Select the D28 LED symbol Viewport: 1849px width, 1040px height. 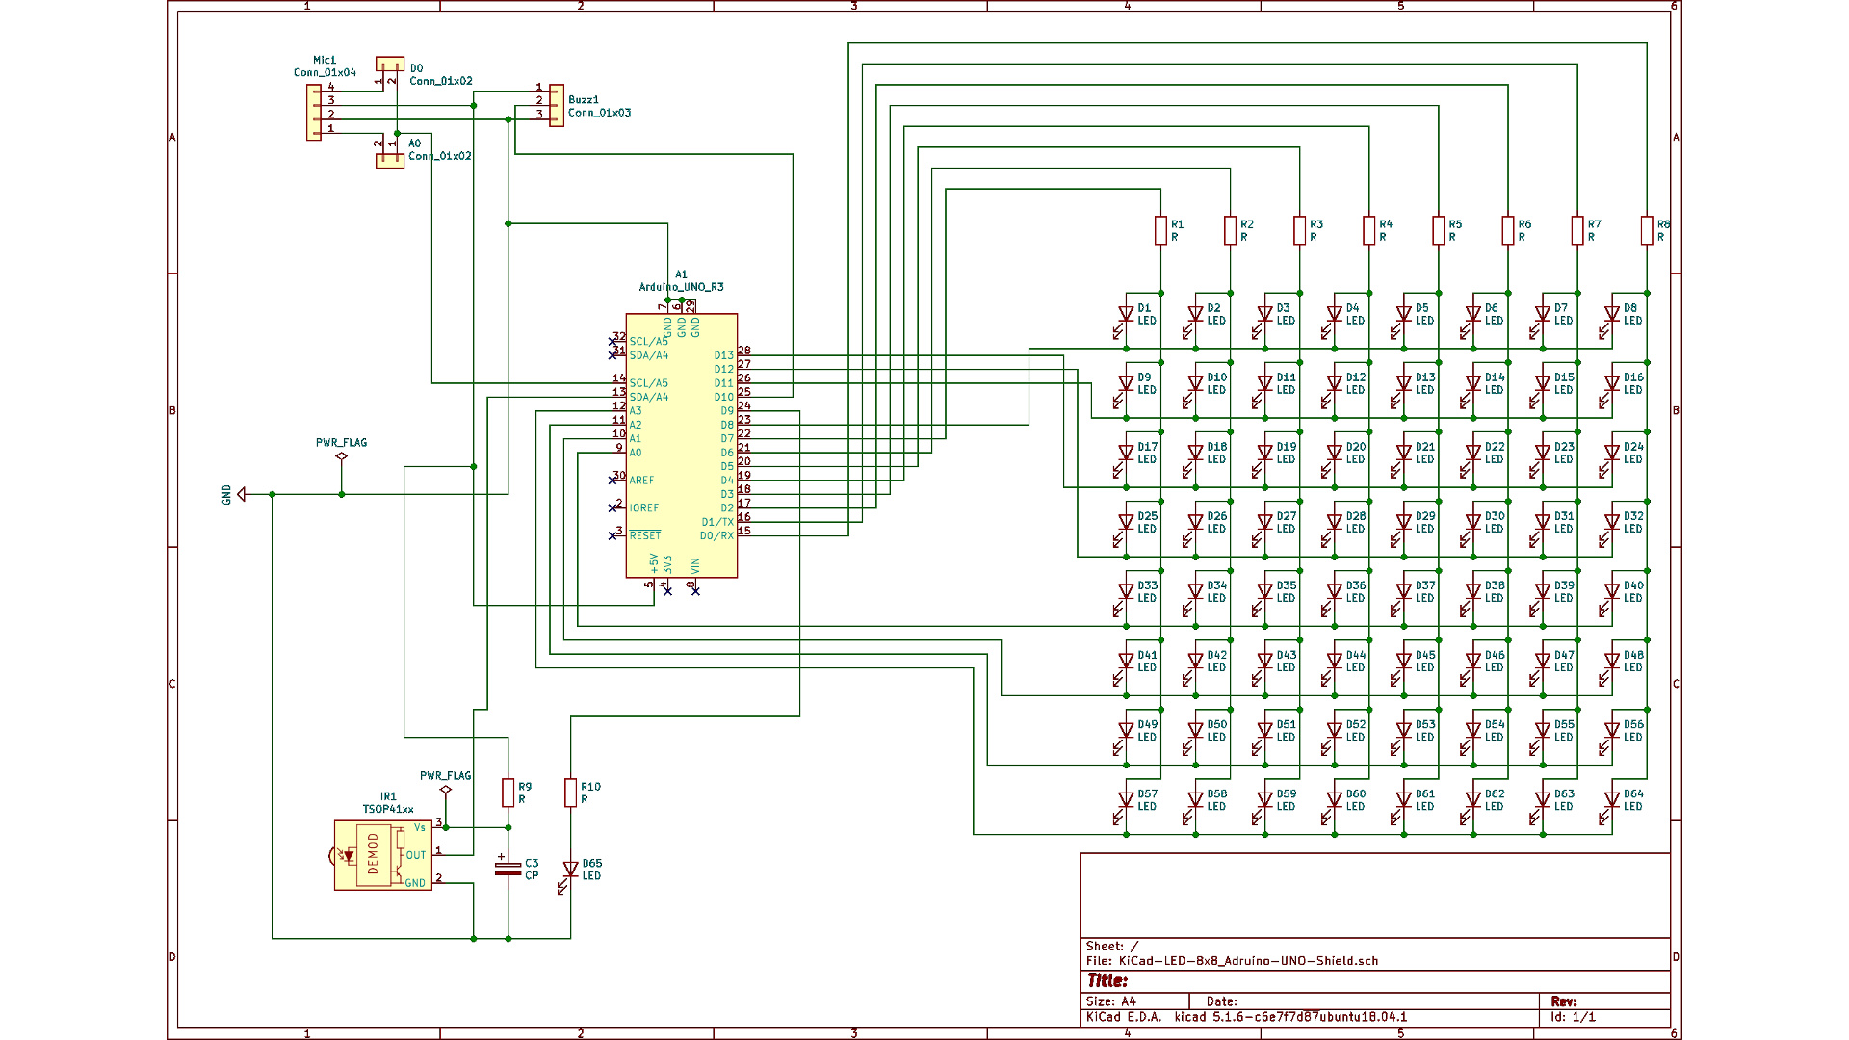coord(1334,522)
